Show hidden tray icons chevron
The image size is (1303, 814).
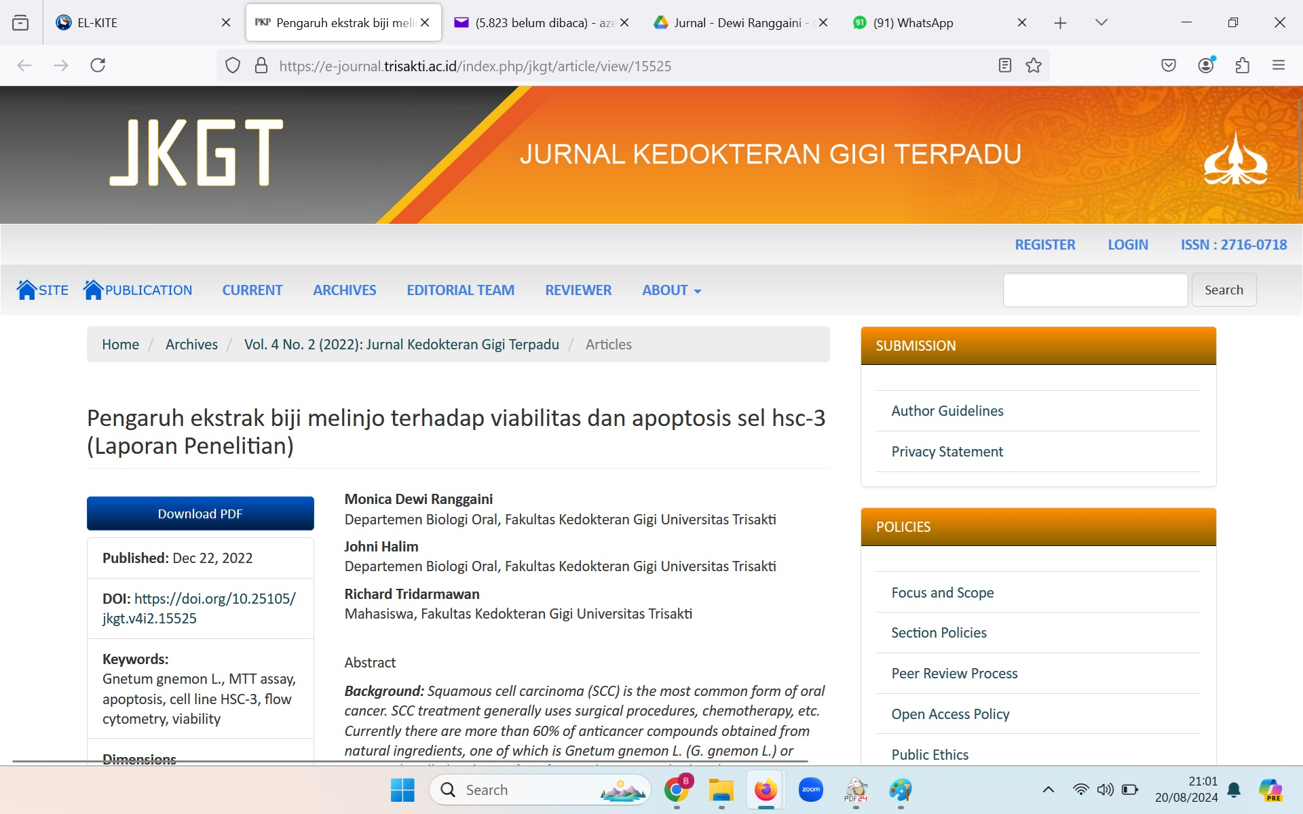[x=1049, y=790]
